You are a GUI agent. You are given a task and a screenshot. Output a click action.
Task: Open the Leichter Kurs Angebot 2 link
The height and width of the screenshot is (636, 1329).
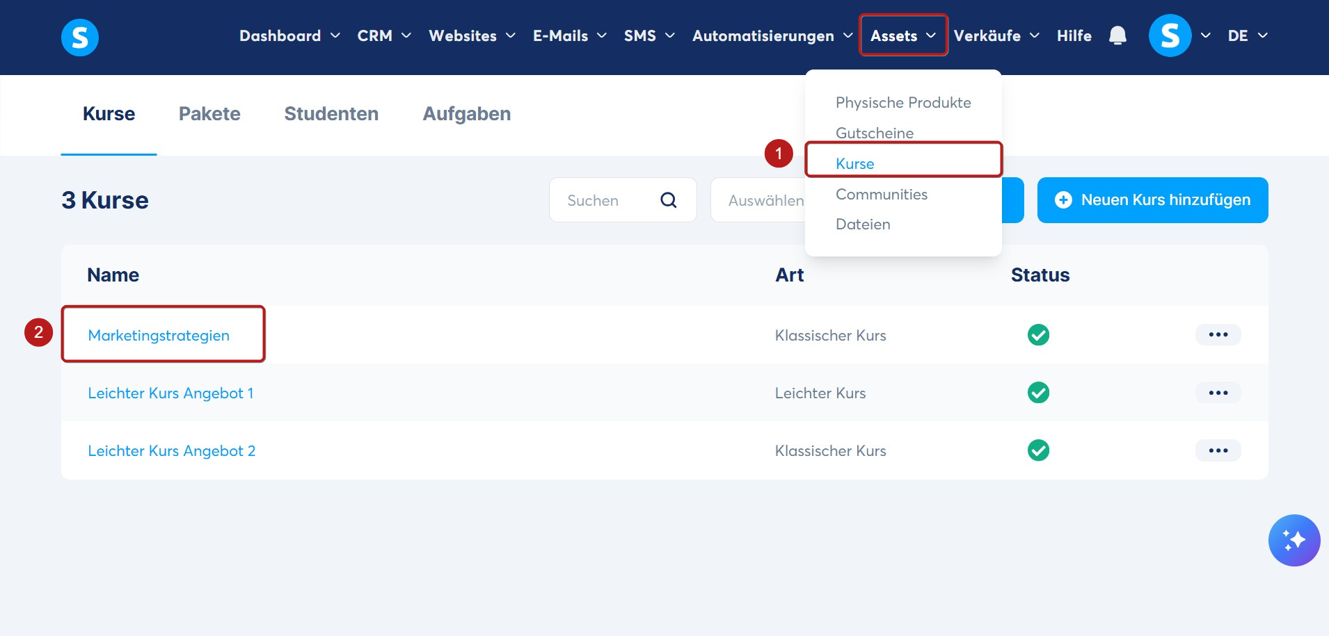tap(172, 450)
